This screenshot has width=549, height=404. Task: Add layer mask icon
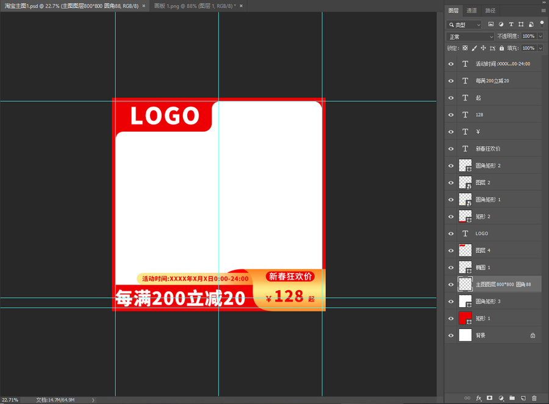point(489,398)
